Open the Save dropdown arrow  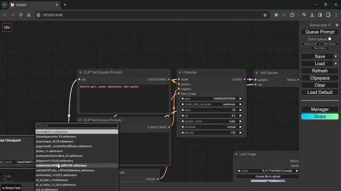point(336,57)
